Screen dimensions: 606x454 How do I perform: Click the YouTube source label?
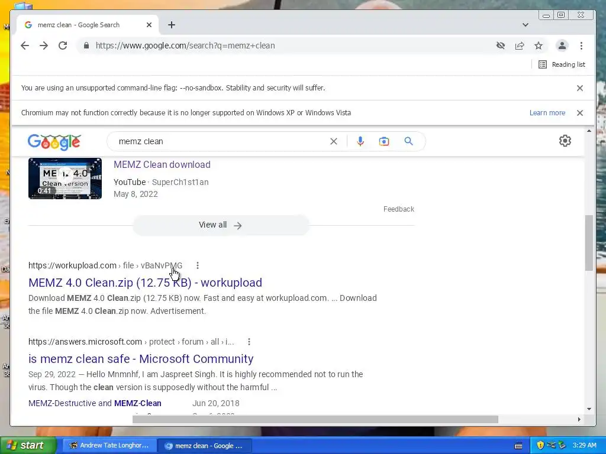coord(130,182)
